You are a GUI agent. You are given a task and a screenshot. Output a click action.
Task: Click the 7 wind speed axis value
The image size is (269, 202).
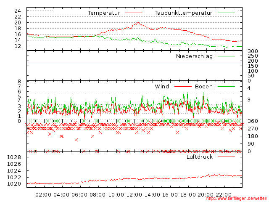[19, 86]
